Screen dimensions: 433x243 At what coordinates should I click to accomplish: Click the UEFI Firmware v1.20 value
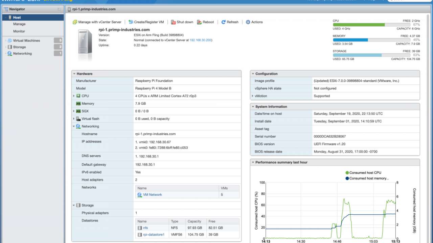pyautogui.click(x=329, y=144)
